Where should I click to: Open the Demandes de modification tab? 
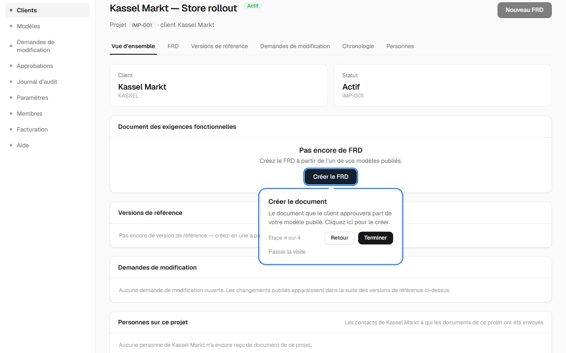[x=295, y=46]
